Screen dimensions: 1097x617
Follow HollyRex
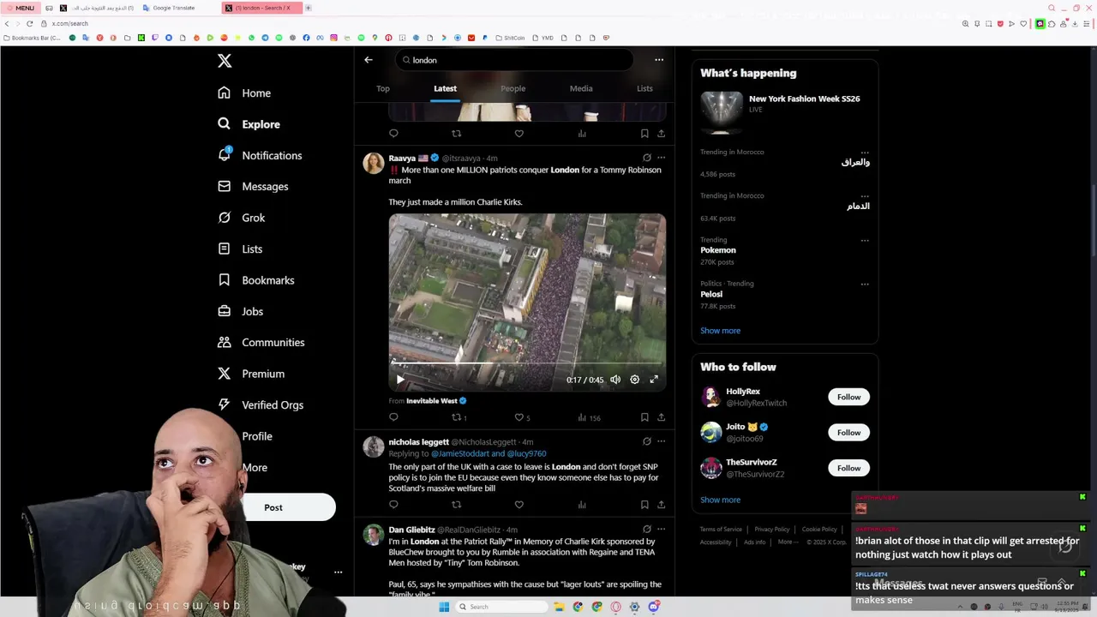pyautogui.click(x=848, y=397)
